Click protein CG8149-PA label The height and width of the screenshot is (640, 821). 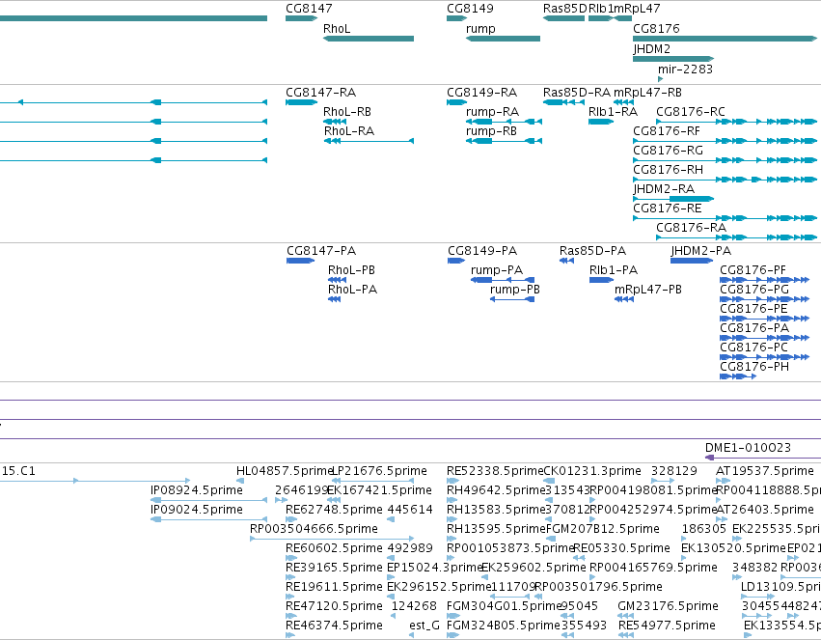click(482, 251)
